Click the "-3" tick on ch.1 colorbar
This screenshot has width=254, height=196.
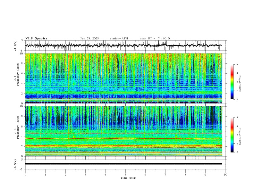coord(236,64)
